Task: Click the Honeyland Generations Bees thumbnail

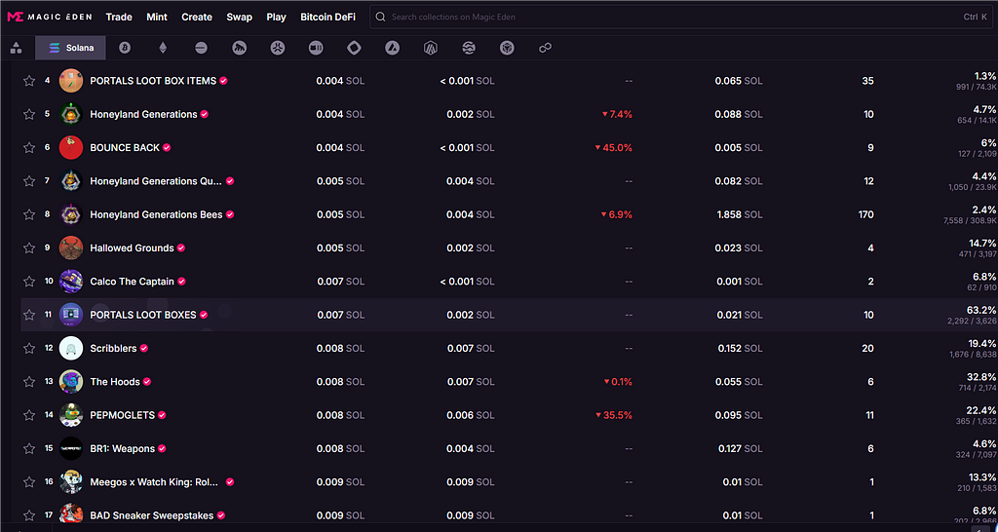Action: pos(70,214)
